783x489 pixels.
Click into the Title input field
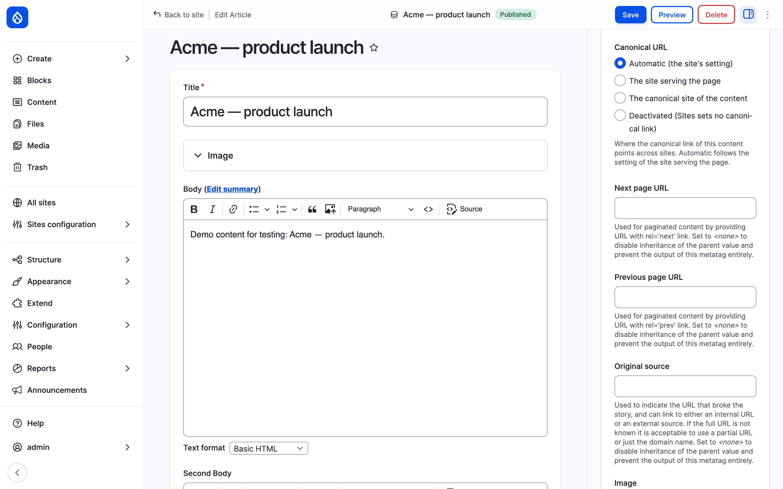tap(365, 112)
